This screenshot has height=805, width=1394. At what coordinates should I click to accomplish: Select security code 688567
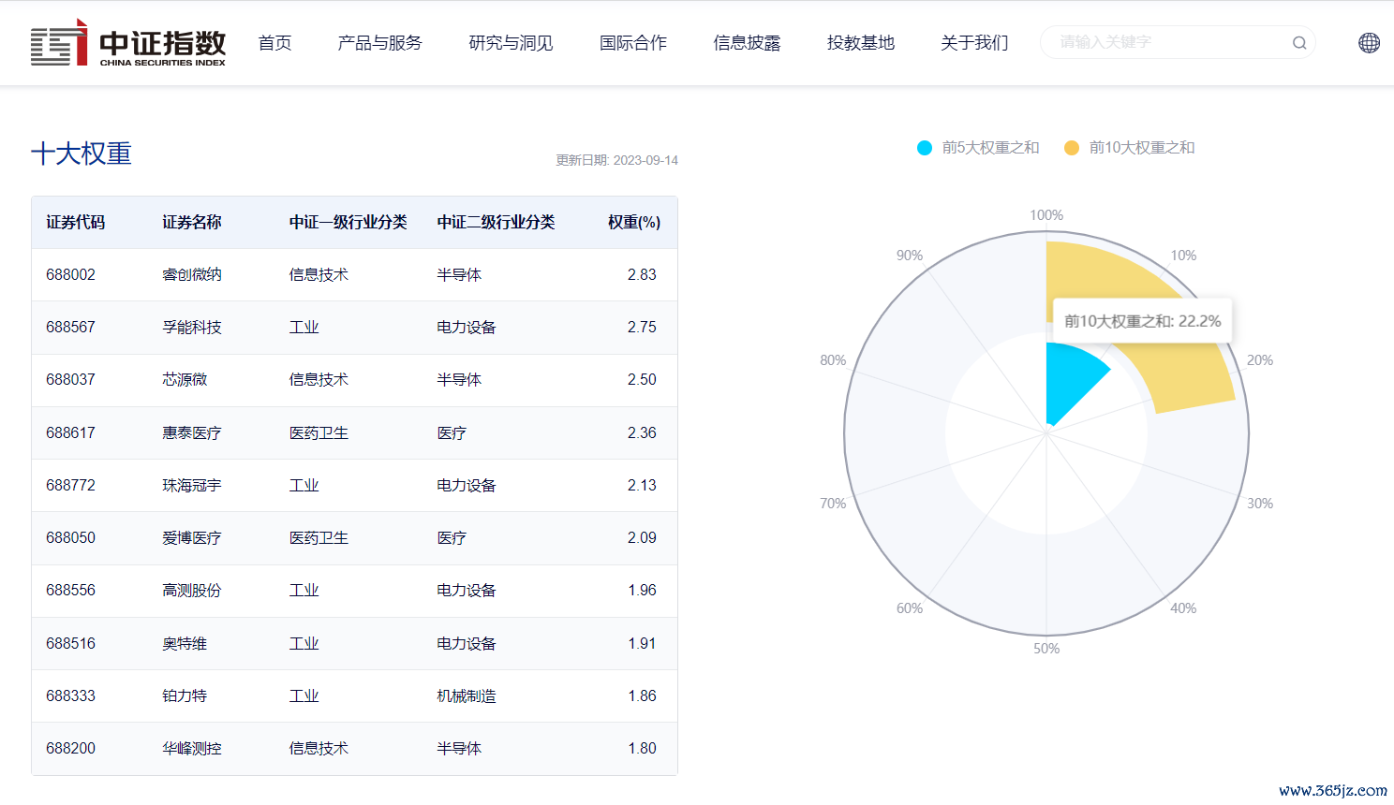(70, 328)
